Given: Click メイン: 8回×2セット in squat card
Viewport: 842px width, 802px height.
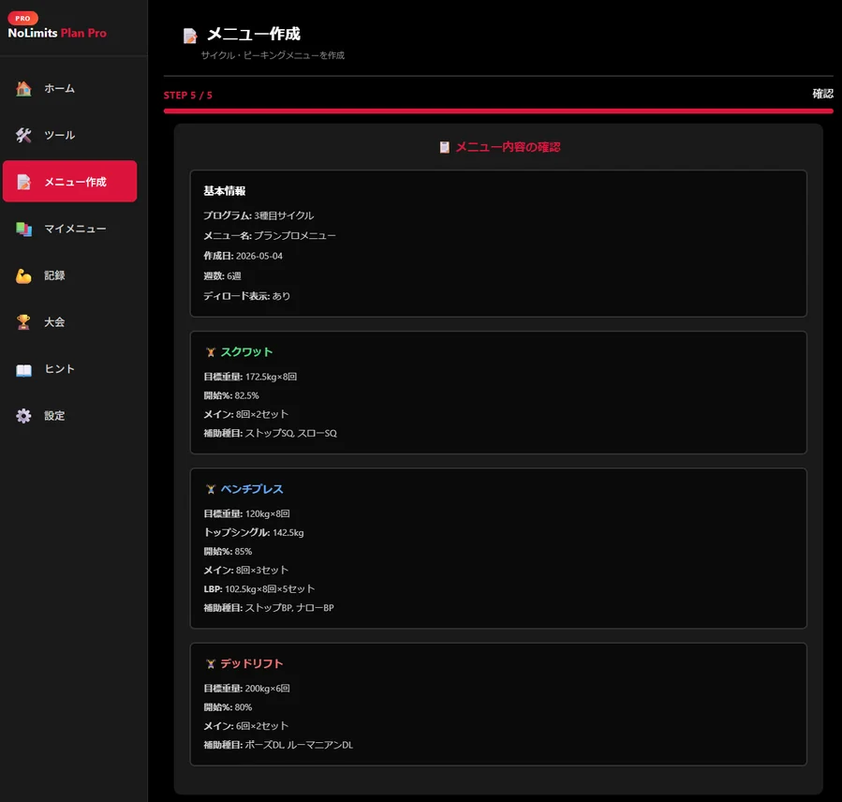Looking at the screenshot, I should (246, 414).
